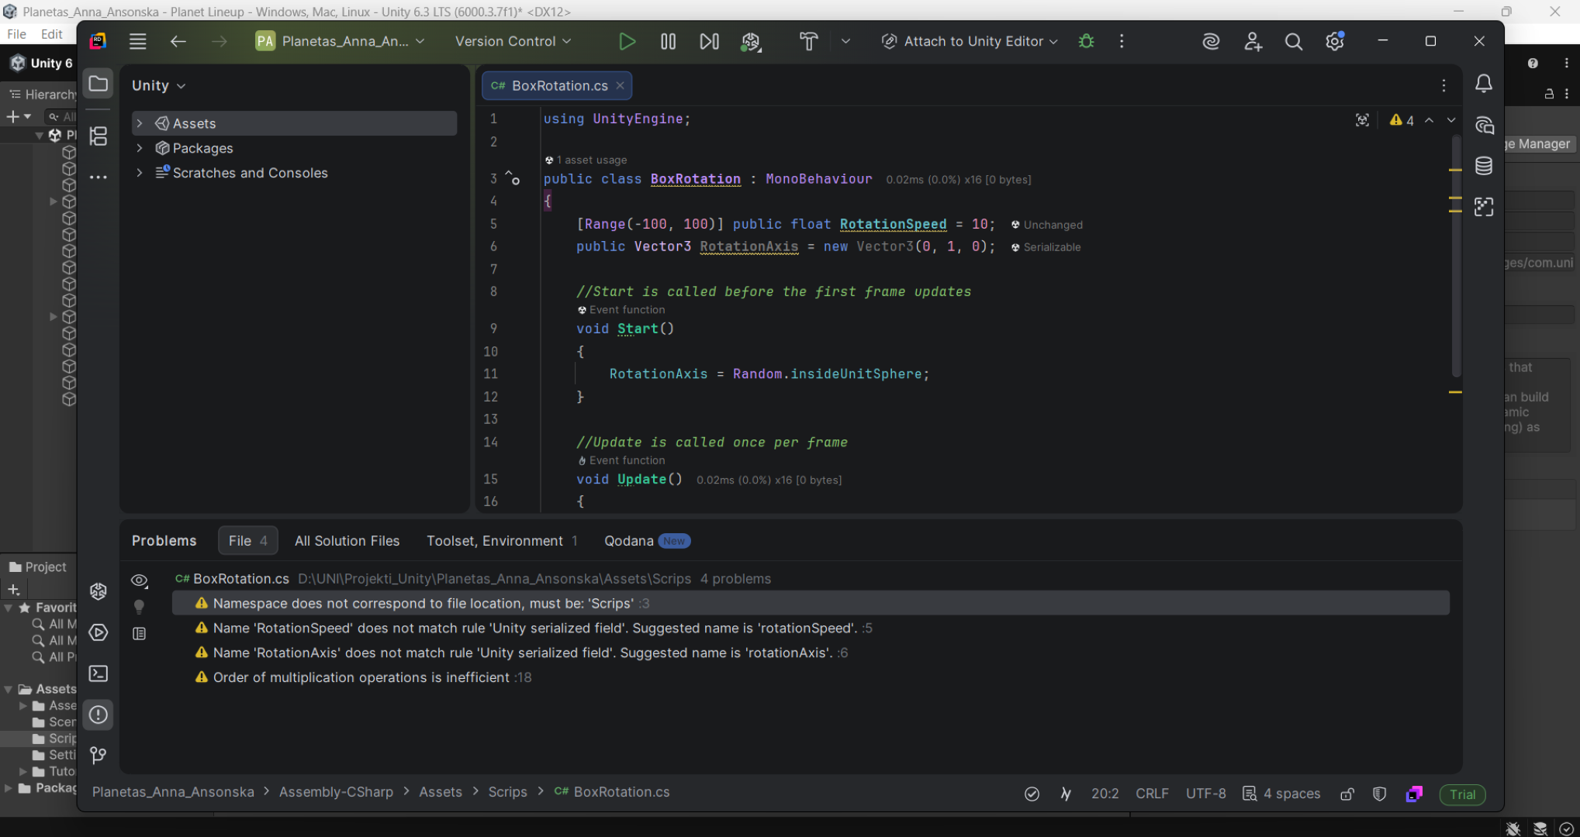Toggle the eye view options in Problems
Screen dimensions: 1580x837
click(140, 580)
